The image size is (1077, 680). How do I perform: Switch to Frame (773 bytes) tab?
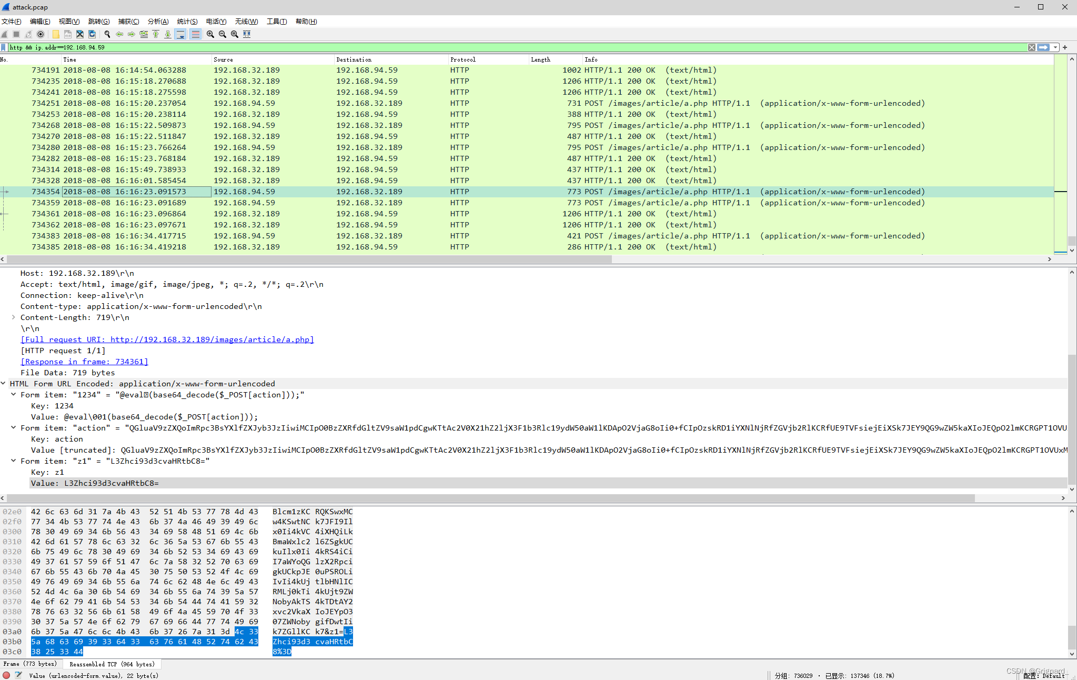pos(30,664)
